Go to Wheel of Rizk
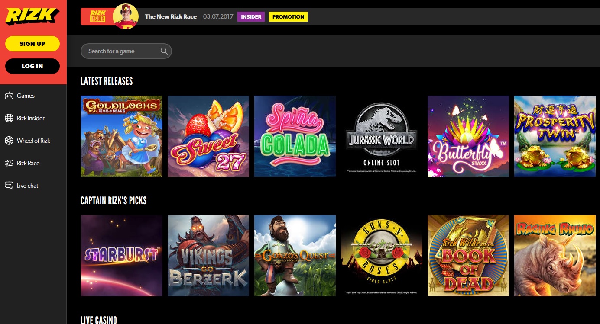The height and width of the screenshot is (324, 600). [33, 141]
